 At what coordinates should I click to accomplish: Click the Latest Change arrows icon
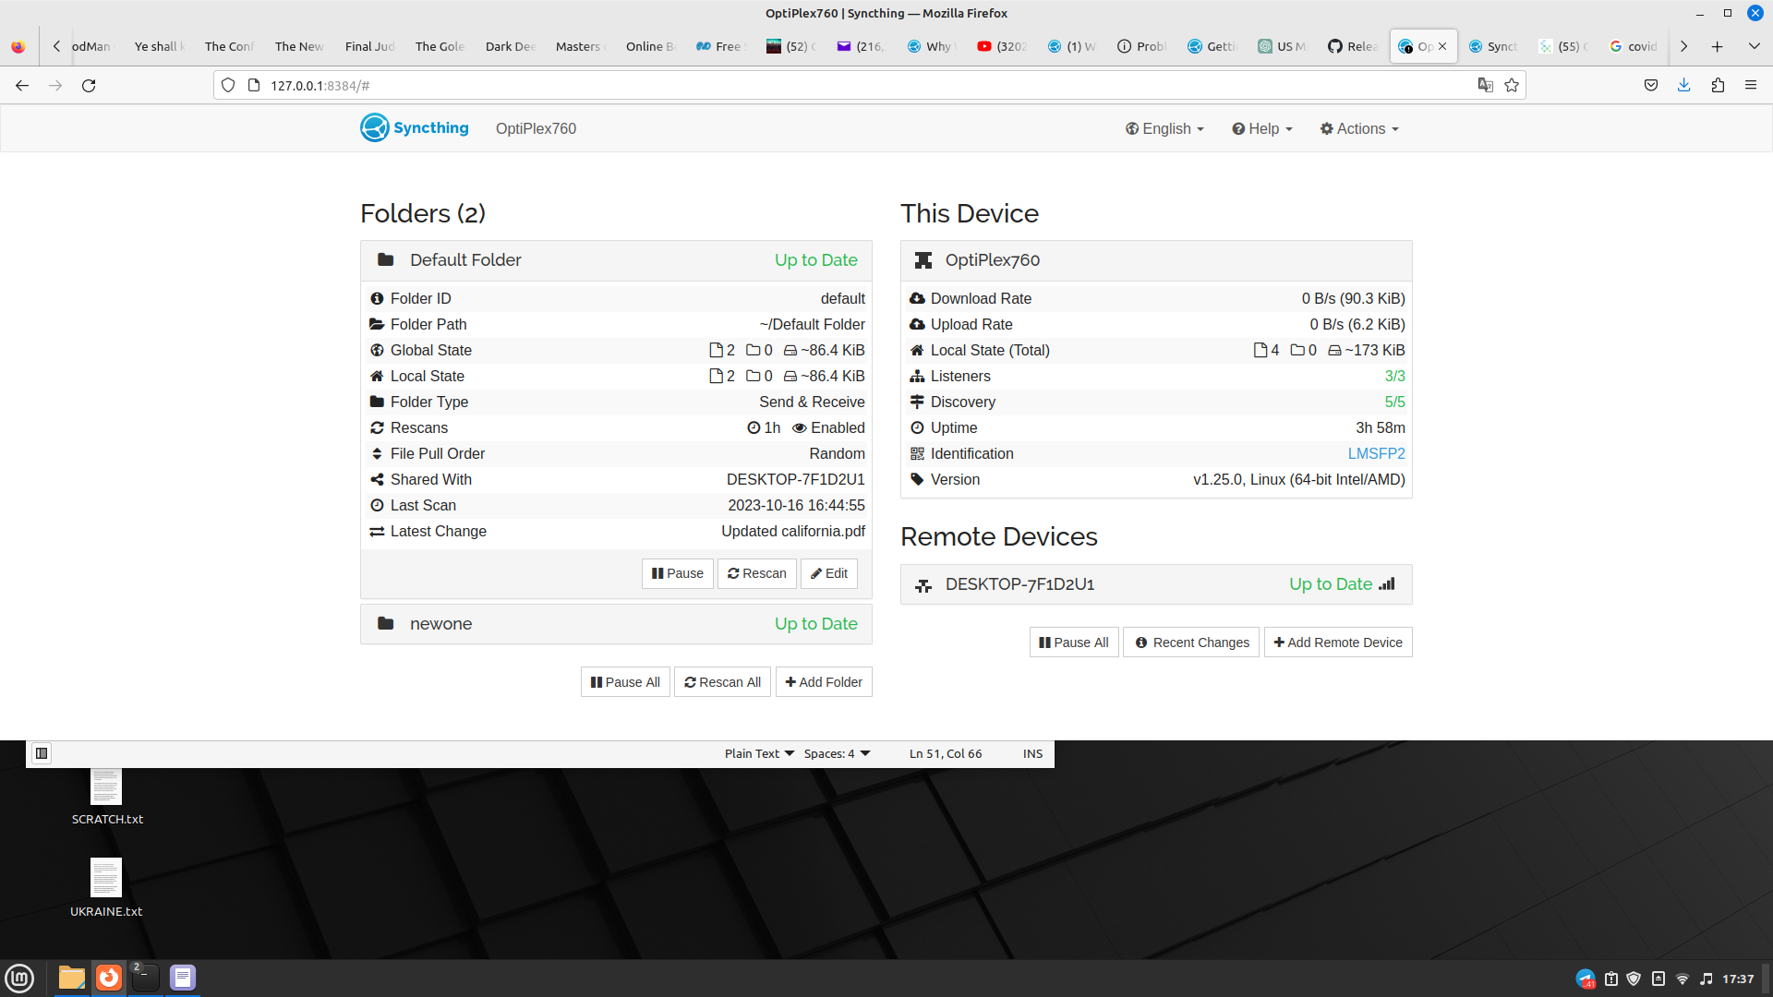point(377,531)
